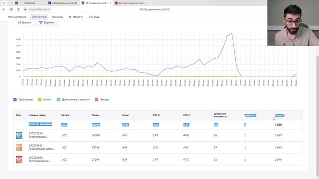The image size is (319, 179).
Task: Click the Фото column header
Action: (x=18, y=115)
